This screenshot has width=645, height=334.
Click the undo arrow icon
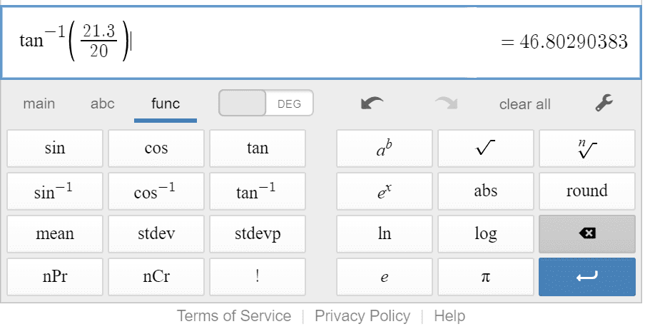pyautogui.click(x=372, y=103)
